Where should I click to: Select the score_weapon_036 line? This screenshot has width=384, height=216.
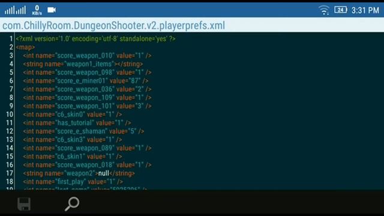pyautogui.click(x=87, y=89)
